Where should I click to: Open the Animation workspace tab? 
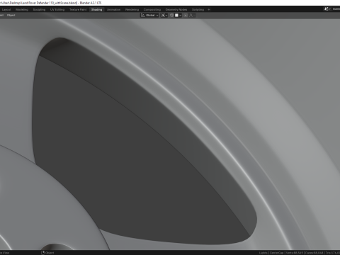coord(113,10)
